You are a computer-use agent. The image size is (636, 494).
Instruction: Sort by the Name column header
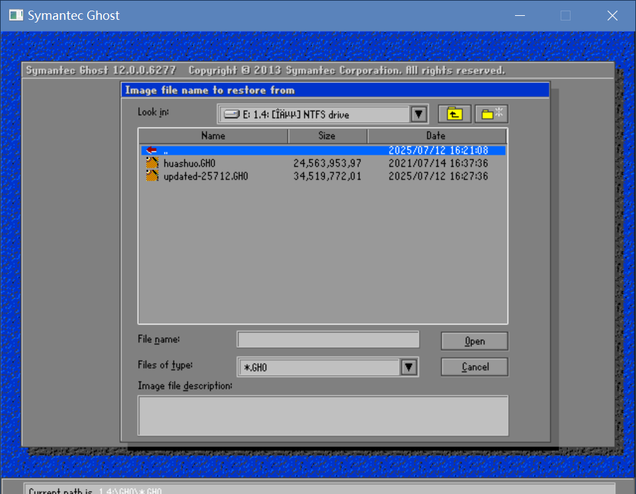pyautogui.click(x=214, y=136)
